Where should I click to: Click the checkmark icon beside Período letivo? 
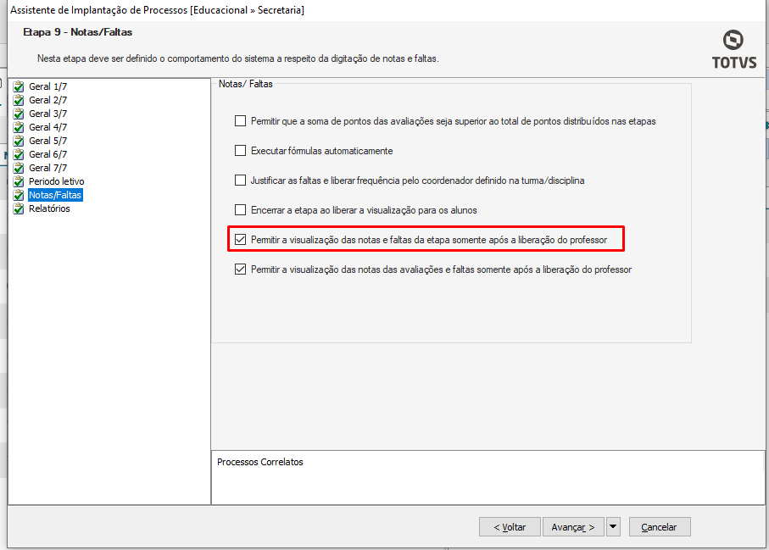tap(19, 181)
